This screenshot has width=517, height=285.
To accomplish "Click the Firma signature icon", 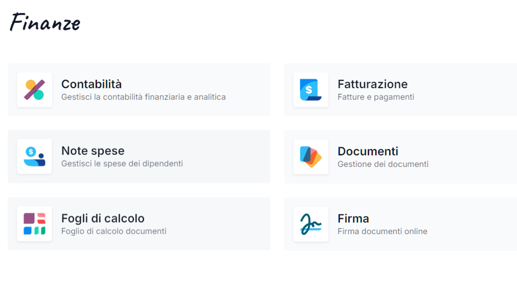I will (x=311, y=224).
